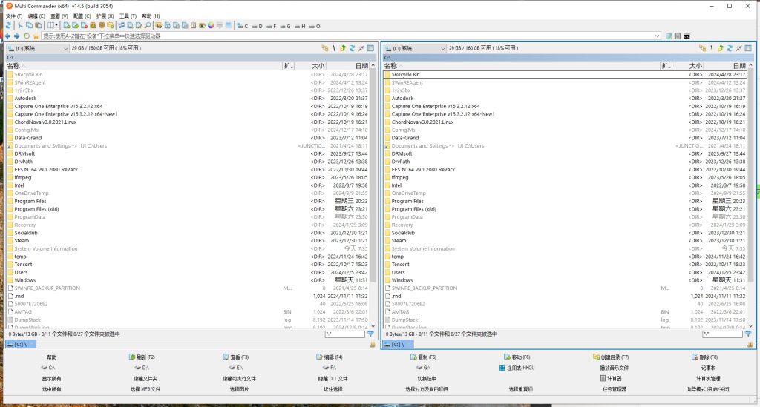Open right panel drive selector (C:) 系统
Viewport: 760px width, 407px height.
pos(415,48)
